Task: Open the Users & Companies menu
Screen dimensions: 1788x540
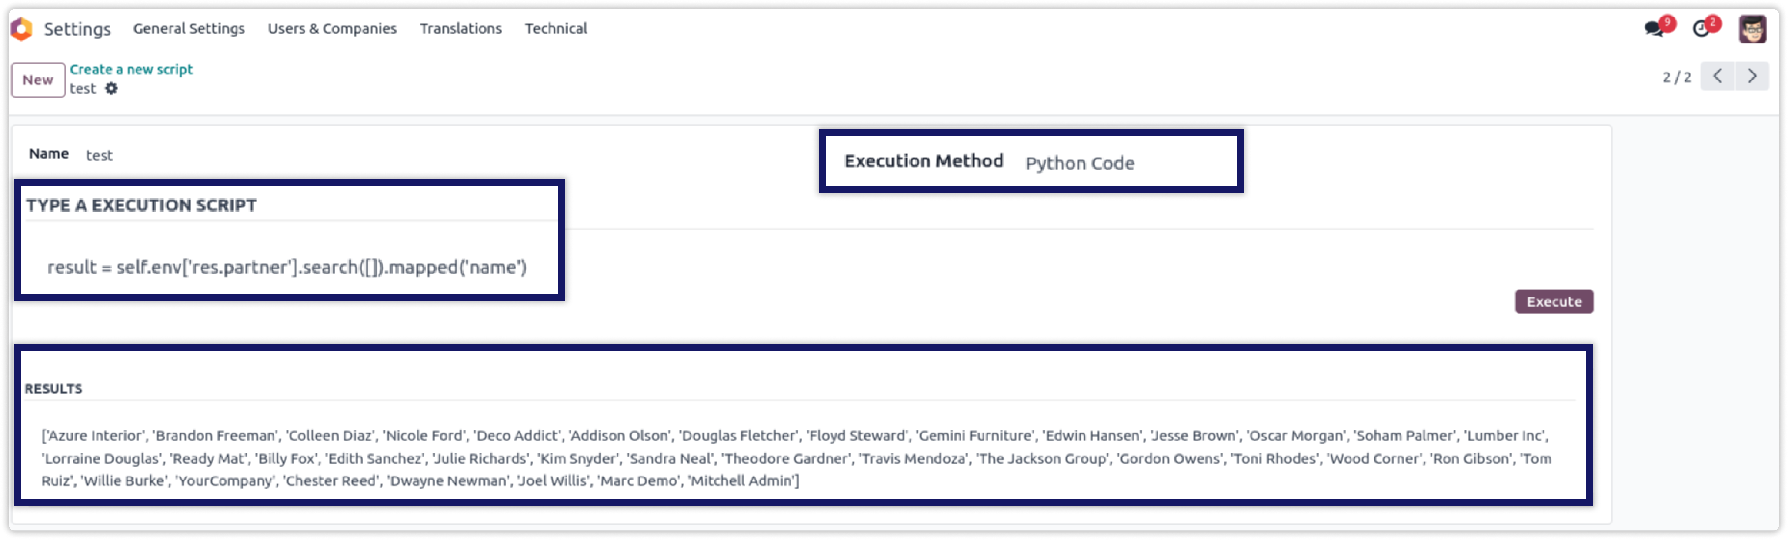Action: click(332, 28)
